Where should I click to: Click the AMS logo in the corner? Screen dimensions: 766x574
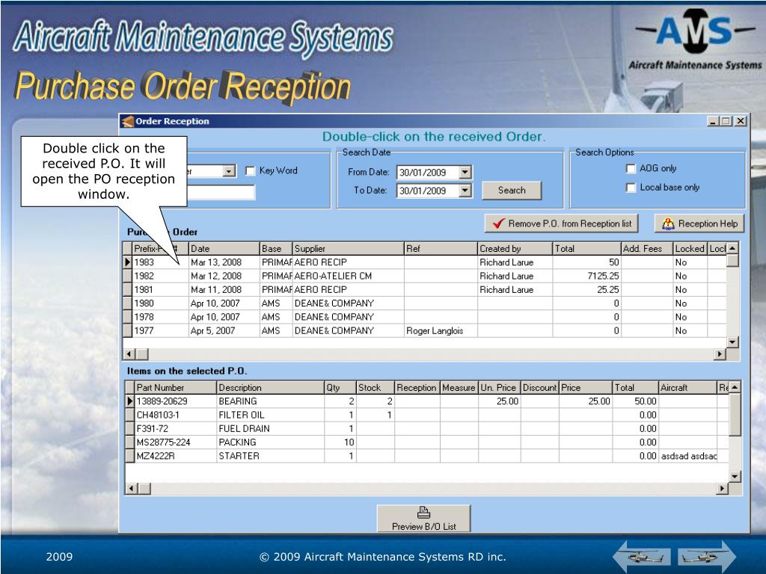[695, 39]
